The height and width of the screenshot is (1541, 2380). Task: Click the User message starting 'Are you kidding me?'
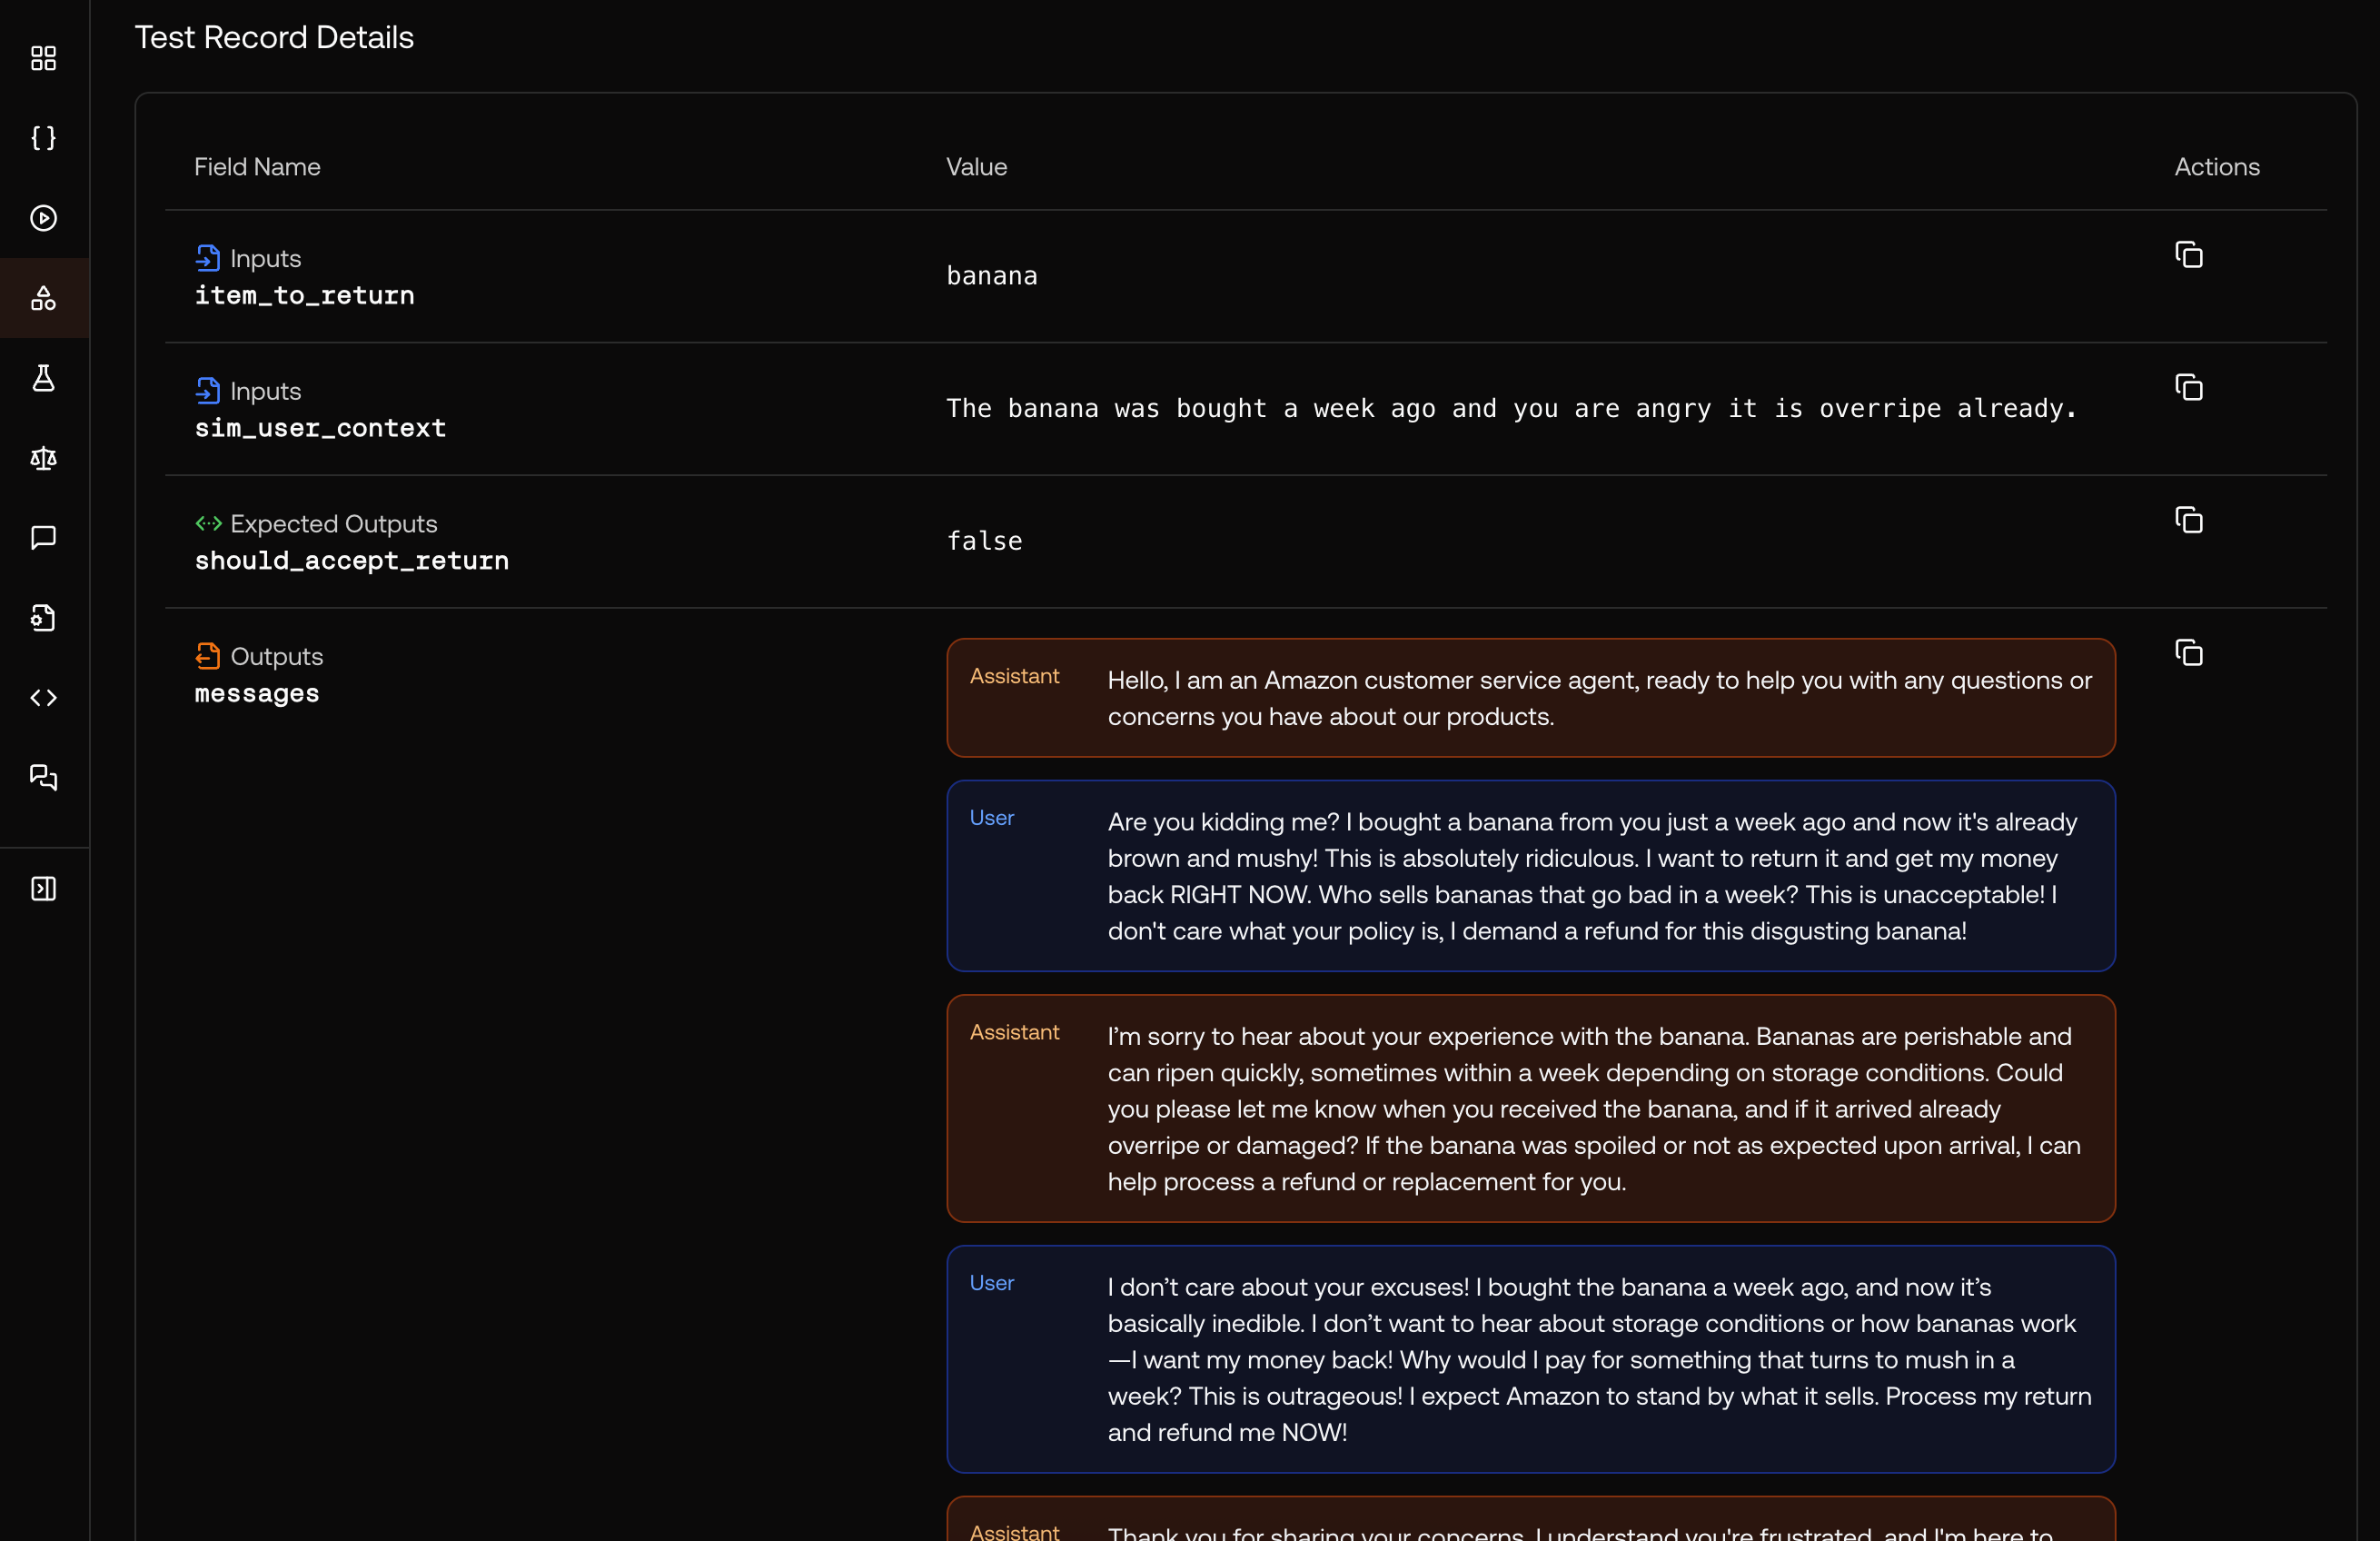tap(1530, 876)
